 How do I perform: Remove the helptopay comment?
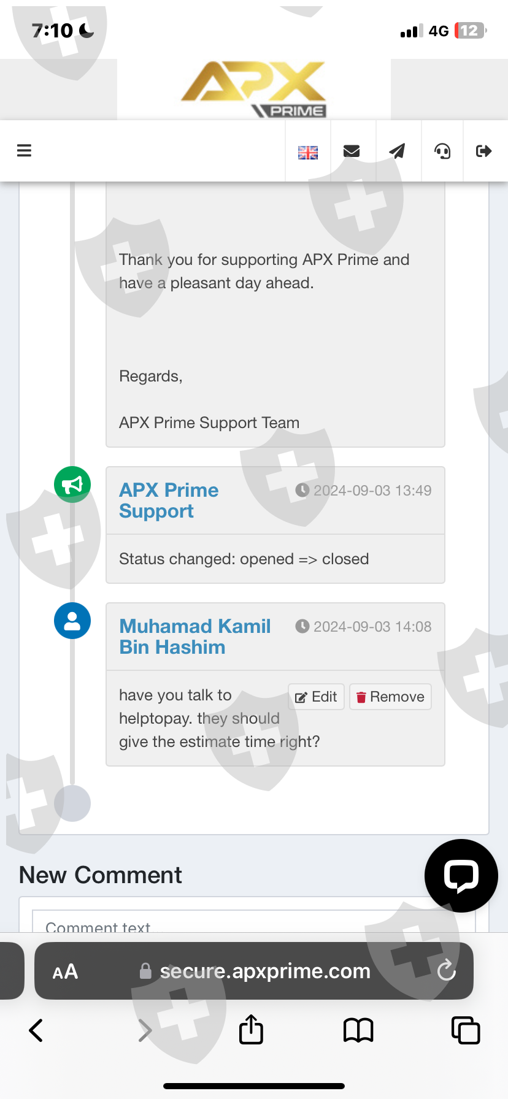(x=390, y=697)
